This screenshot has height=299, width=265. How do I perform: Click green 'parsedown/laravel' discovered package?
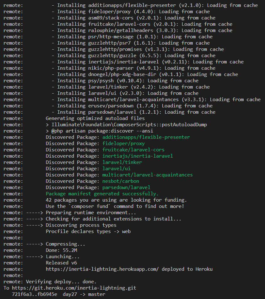pyautogui.click(x=127, y=188)
